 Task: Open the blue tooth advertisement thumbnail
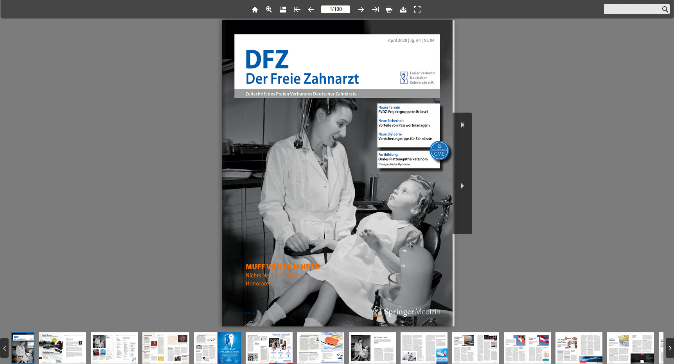click(x=217, y=348)
